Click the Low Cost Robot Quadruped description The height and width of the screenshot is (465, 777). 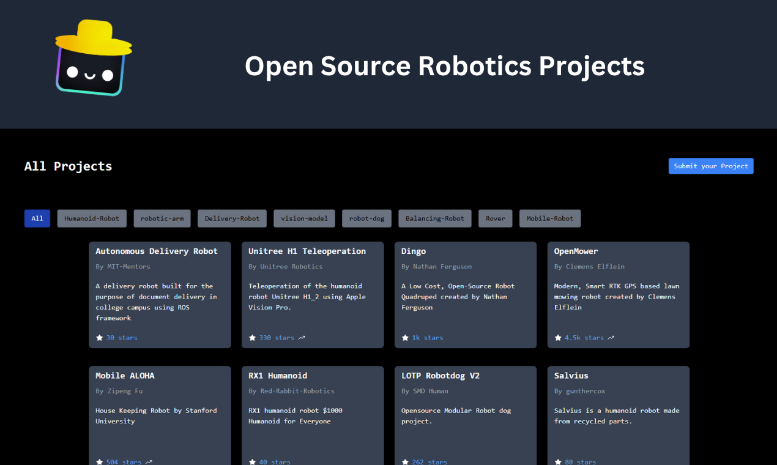pos(458,297)
